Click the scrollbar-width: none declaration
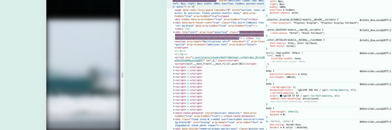Screen dimensions: 392x130 coord(286,58)
